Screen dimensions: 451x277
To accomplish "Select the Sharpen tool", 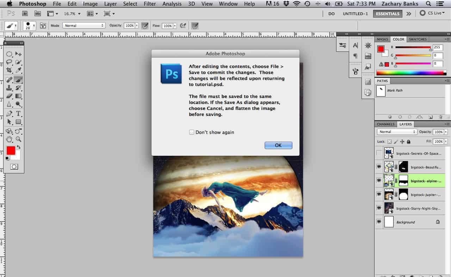I will [9, 104].
